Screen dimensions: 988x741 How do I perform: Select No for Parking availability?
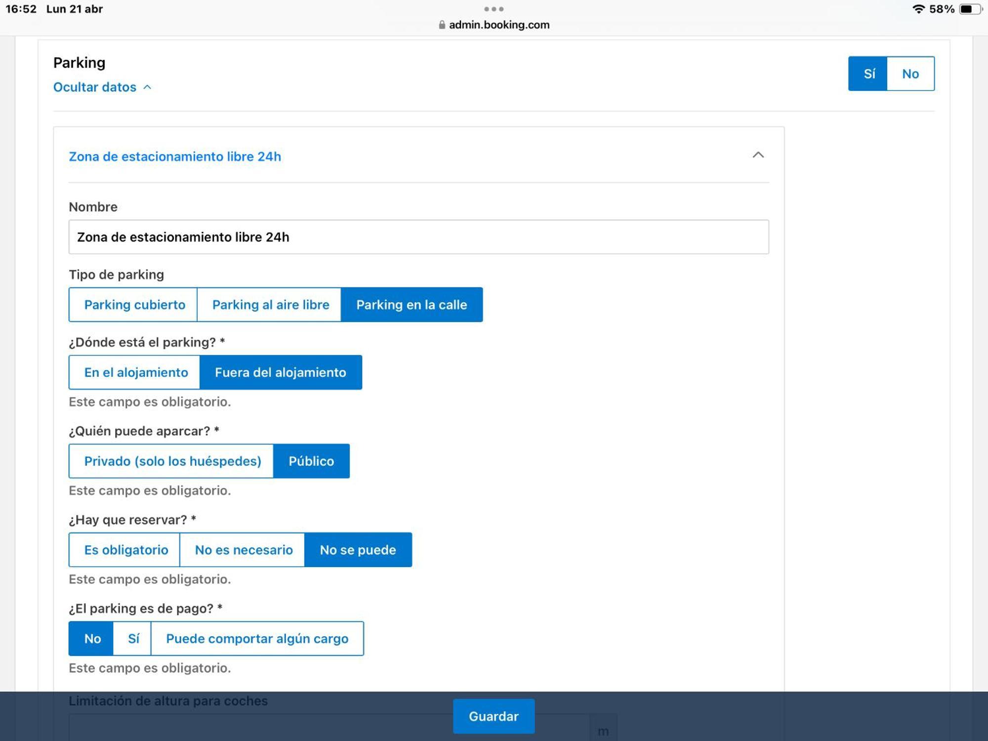[x=910, y=74]
